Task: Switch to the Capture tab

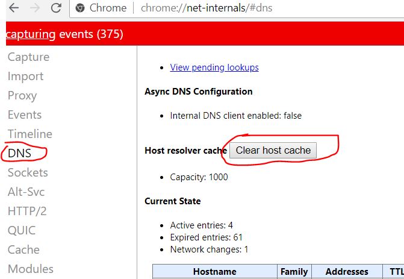Action: pyautogui.click(x=29, y=57)
